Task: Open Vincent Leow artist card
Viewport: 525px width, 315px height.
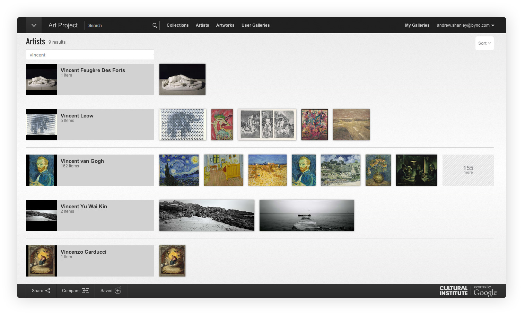Action: (90, 125)
